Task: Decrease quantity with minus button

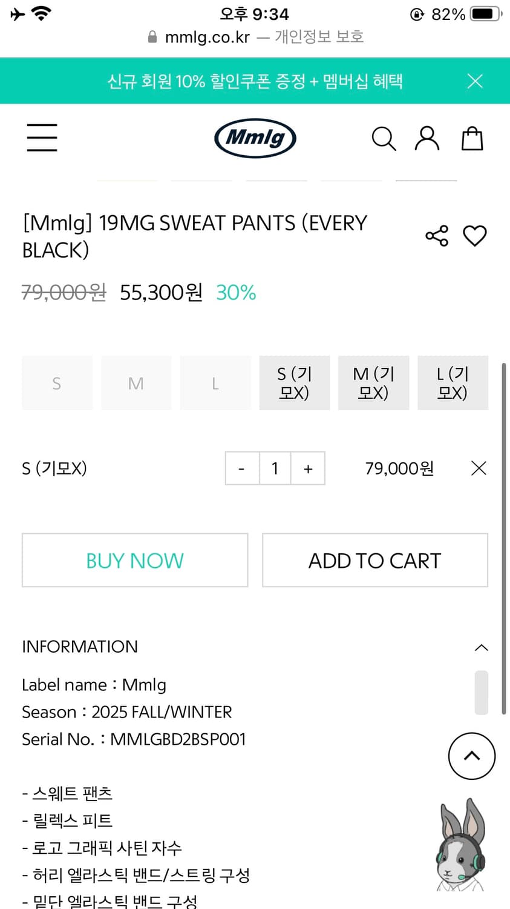Action: coord(242,468)
